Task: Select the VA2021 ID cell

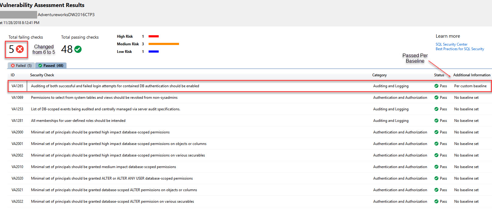Action: coord(17,190)
